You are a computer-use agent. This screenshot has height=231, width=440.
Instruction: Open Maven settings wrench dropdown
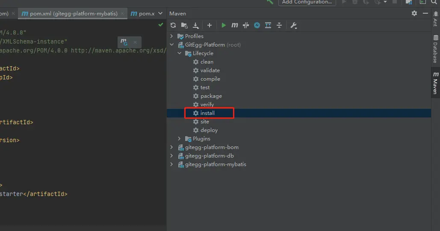click(293, 26)
